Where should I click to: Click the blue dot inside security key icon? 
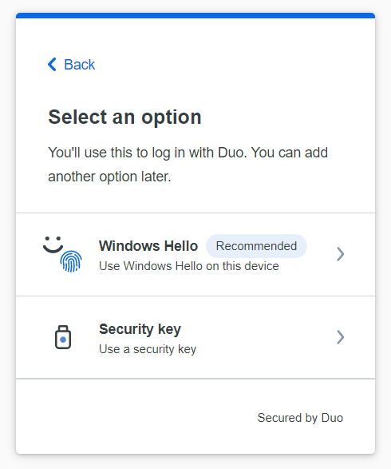click(63, 340)
